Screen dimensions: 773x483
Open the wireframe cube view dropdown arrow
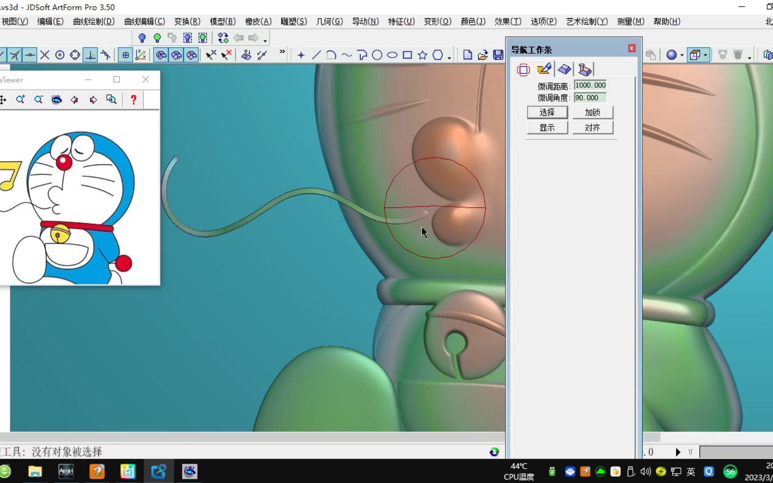[705, 55]
